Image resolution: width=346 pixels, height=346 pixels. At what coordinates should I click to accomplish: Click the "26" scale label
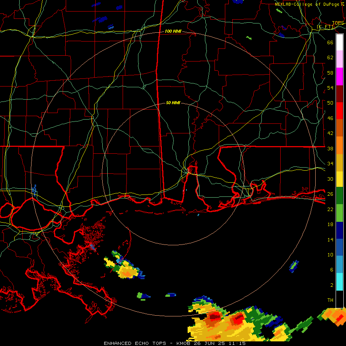click(330, 194)
